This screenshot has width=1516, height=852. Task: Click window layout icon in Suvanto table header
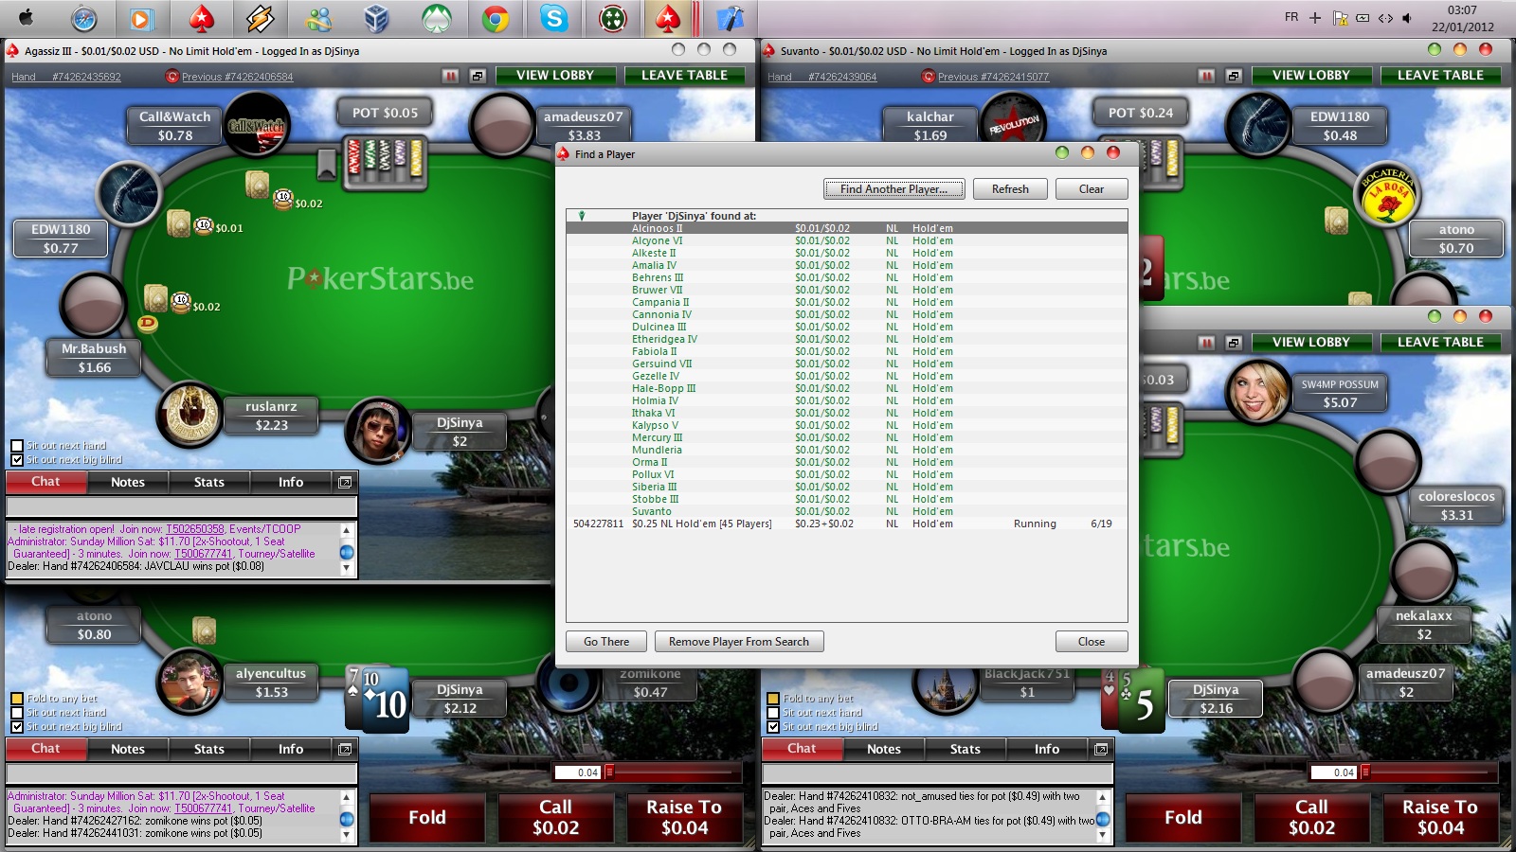coord(1233,76)
